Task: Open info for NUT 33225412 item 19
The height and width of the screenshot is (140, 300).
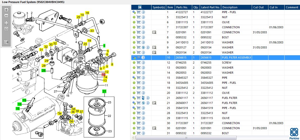Action: point(143,88)
